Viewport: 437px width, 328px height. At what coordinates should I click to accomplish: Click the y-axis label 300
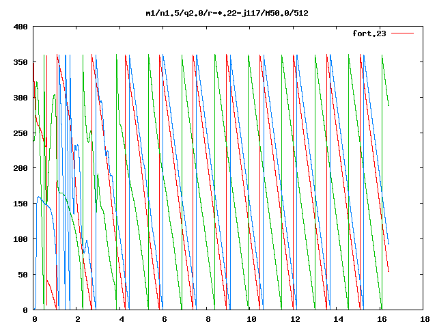click(x=20, y=98)
